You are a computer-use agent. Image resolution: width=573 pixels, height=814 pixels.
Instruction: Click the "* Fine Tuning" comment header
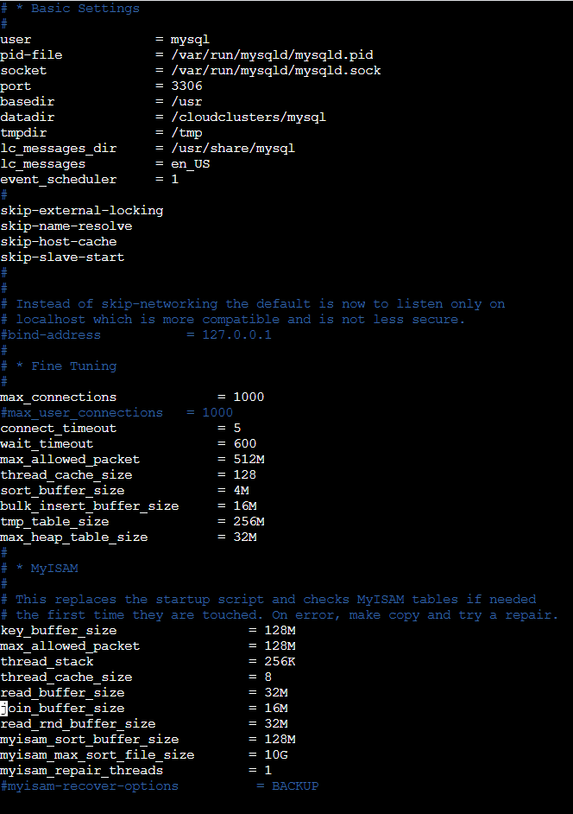tap(66, 366)
